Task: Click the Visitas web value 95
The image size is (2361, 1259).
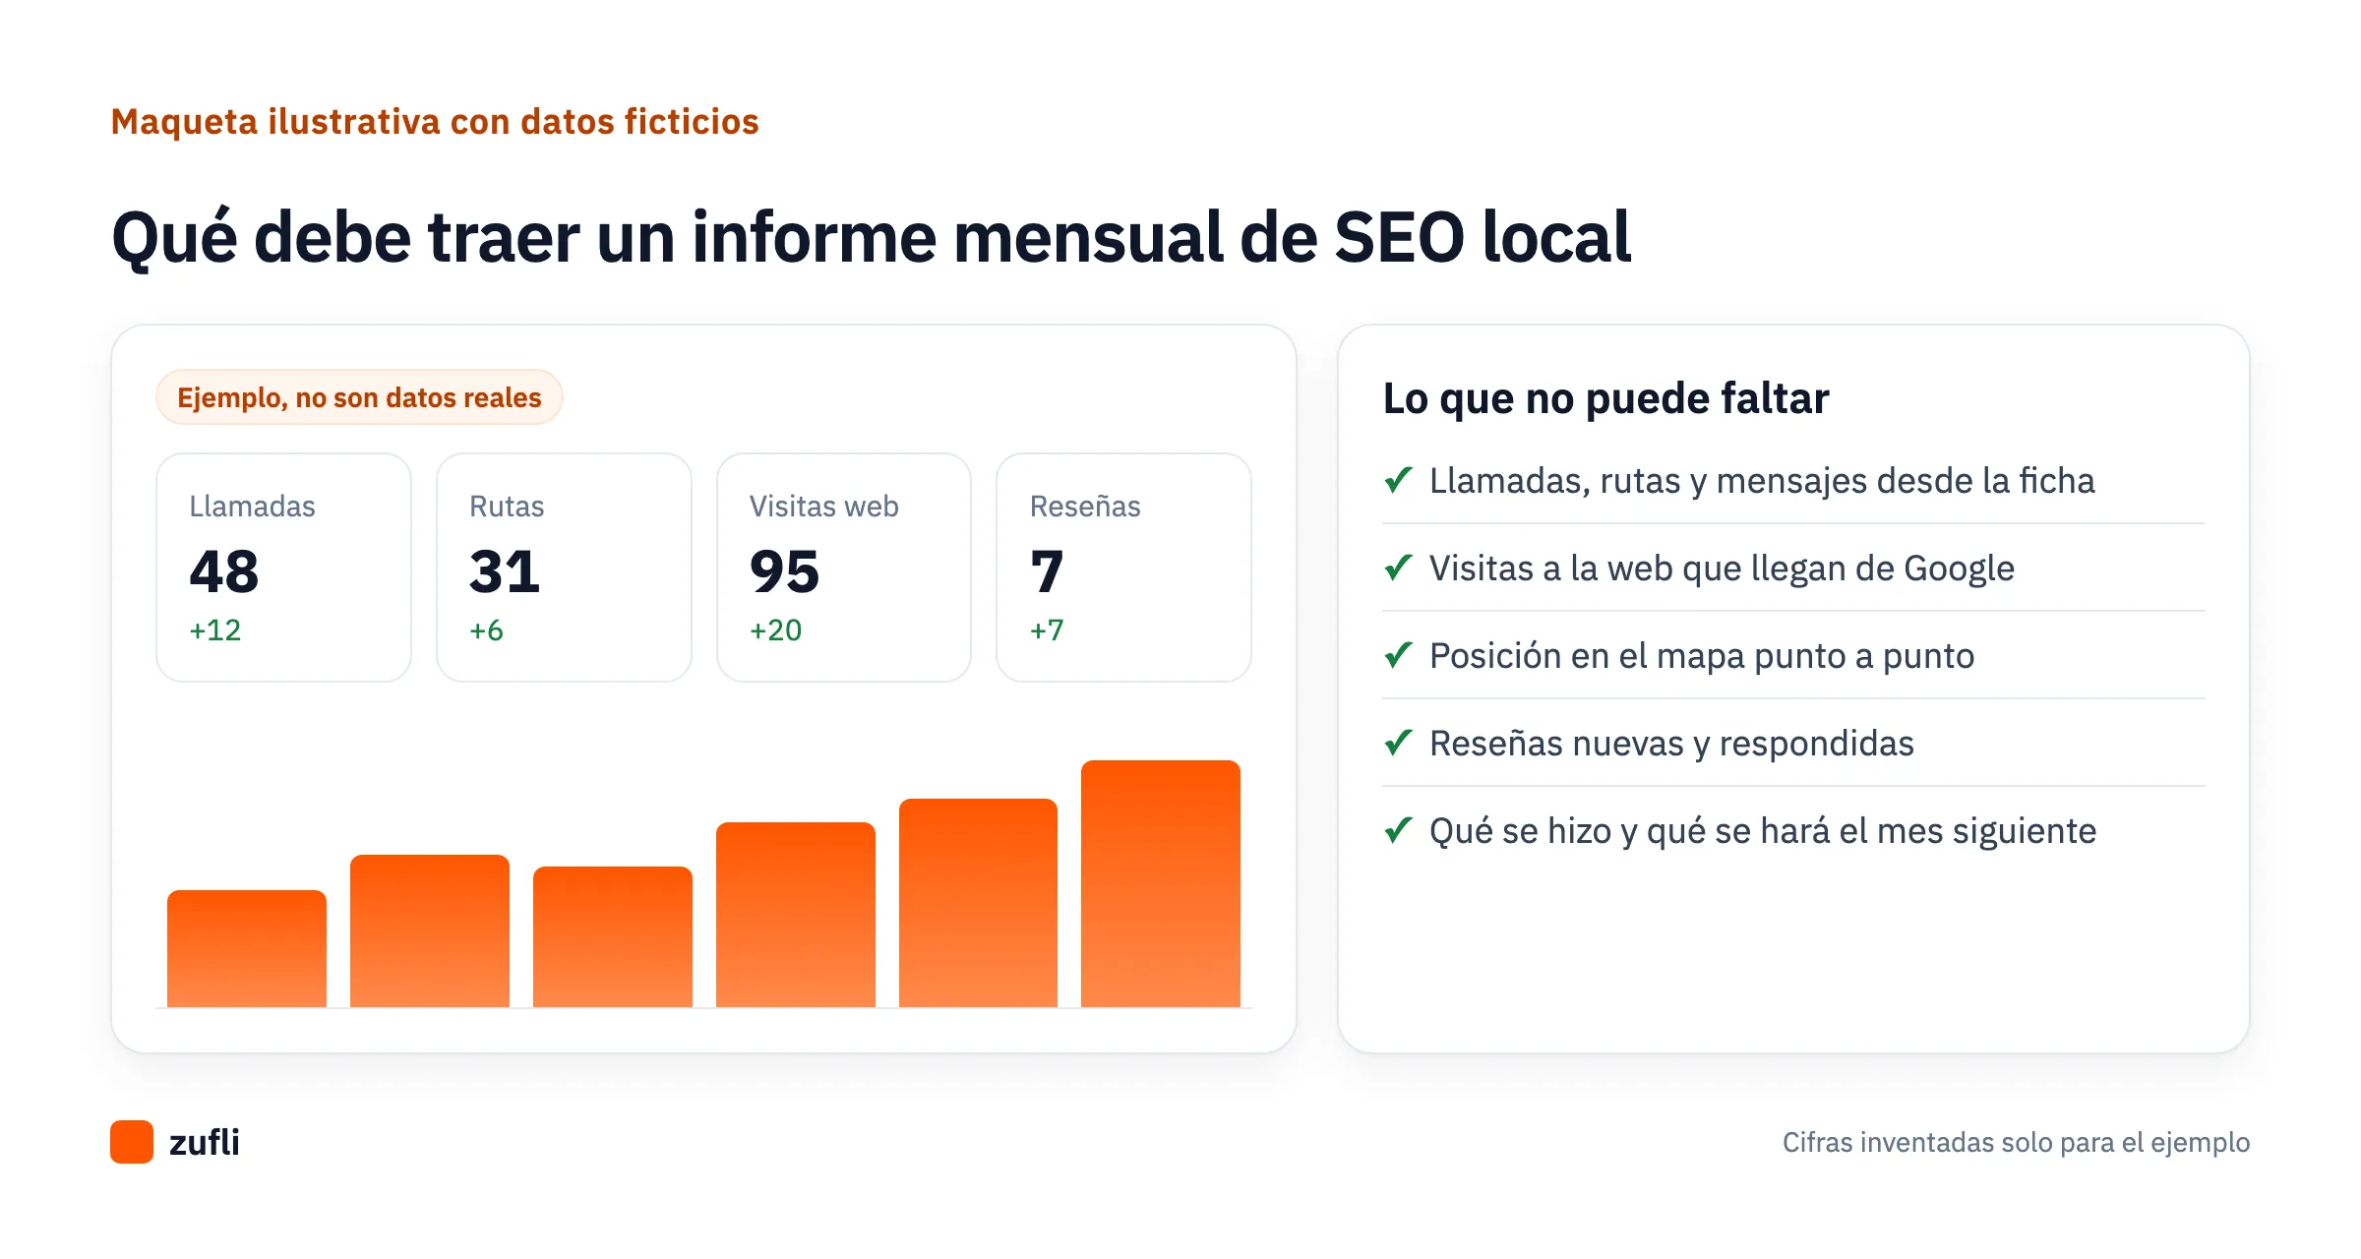Action: tap(784, 571)
